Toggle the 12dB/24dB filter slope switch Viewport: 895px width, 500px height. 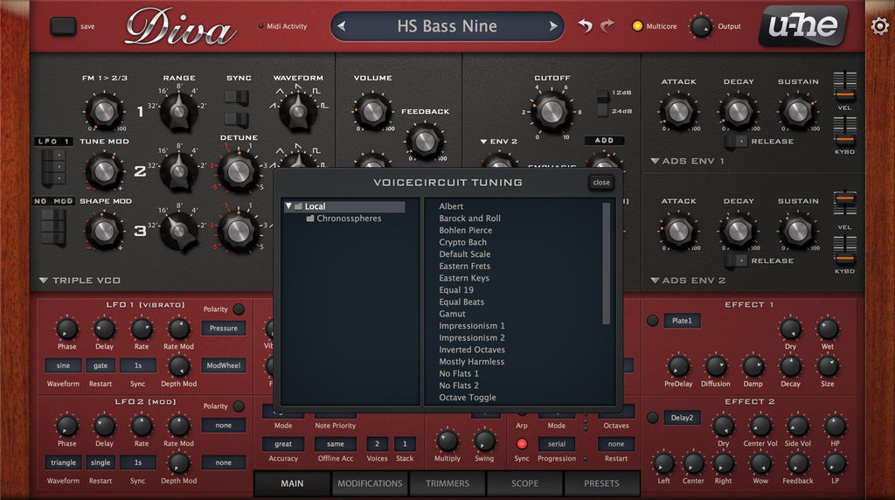coord(603,102)
